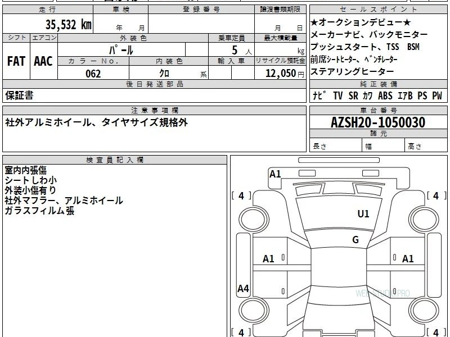This screenshot has width=450, height=337.
Task: Click the メーカーナビ、バックモニター line
Action: click(369, 35)
